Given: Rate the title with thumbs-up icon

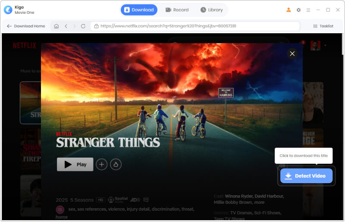Looking at the screenshot, I should point(116,165).
